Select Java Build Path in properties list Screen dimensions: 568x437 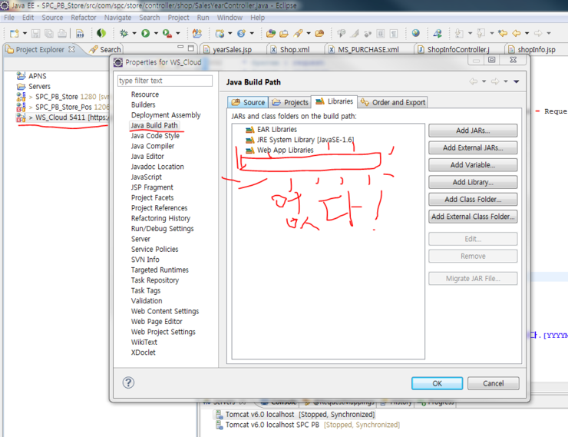(x=154, y=125)
